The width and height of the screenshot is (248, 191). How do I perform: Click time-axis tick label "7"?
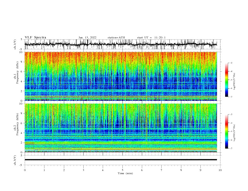point(162,170)
